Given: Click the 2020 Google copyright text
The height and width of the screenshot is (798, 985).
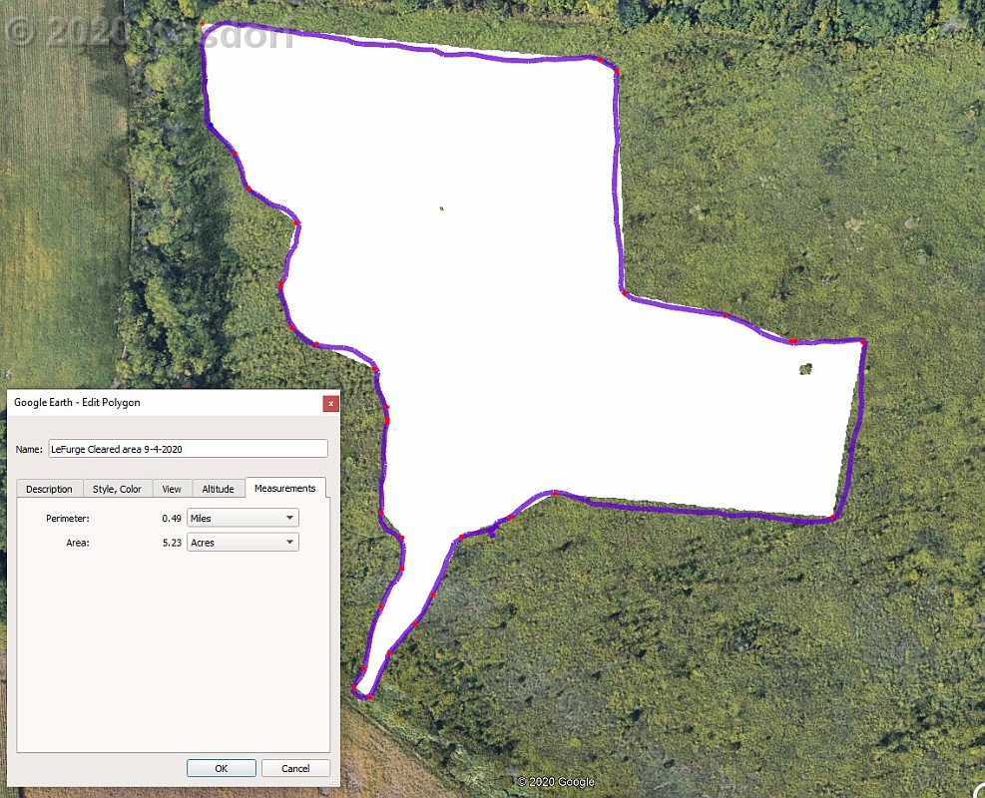Looking at the screenshot, I should coord(556,782).
